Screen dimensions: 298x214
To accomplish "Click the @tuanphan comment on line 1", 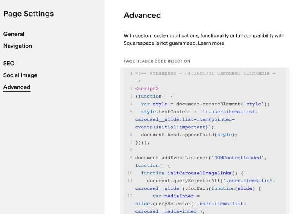I will (x=205, y=73).
